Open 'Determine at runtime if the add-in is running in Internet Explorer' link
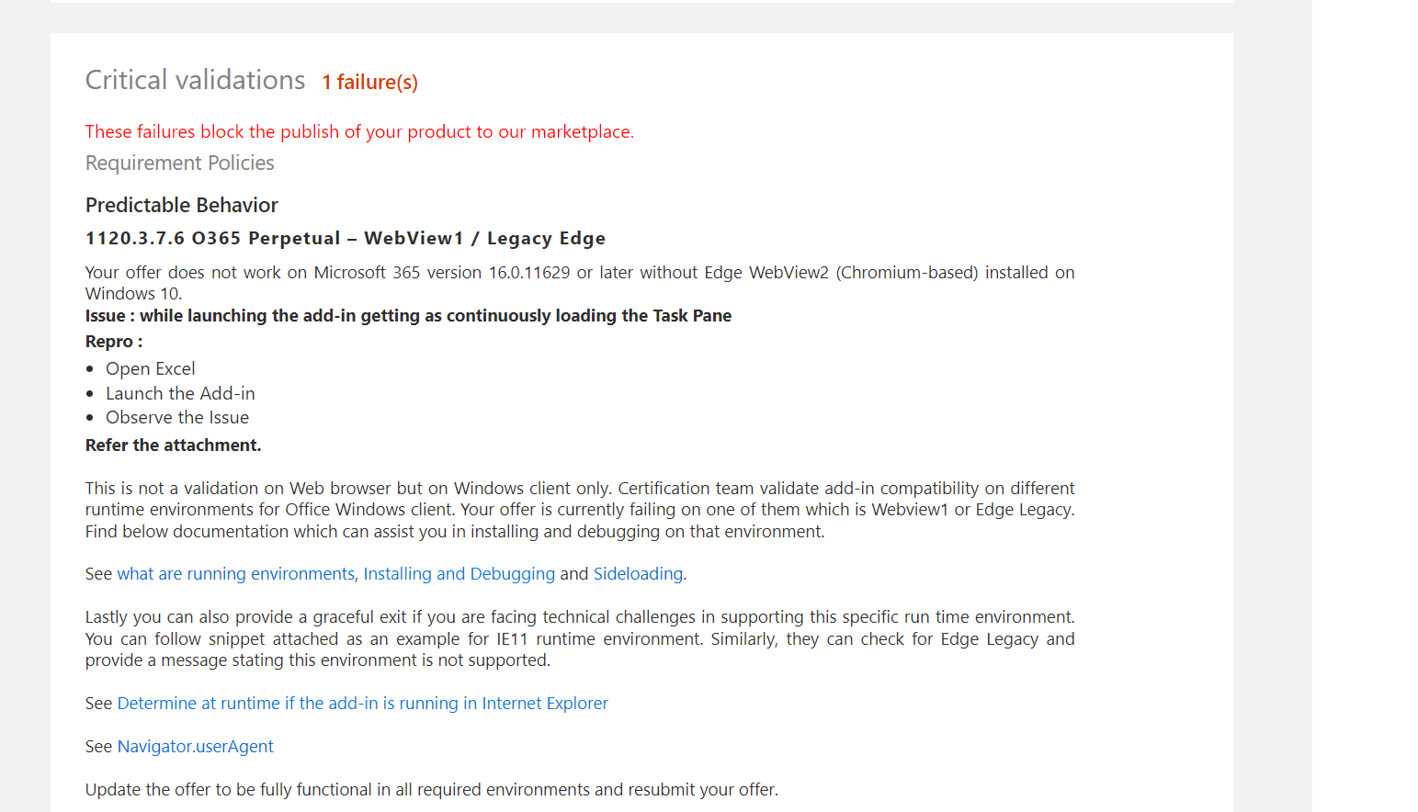1418x812 pixels. 362,704
